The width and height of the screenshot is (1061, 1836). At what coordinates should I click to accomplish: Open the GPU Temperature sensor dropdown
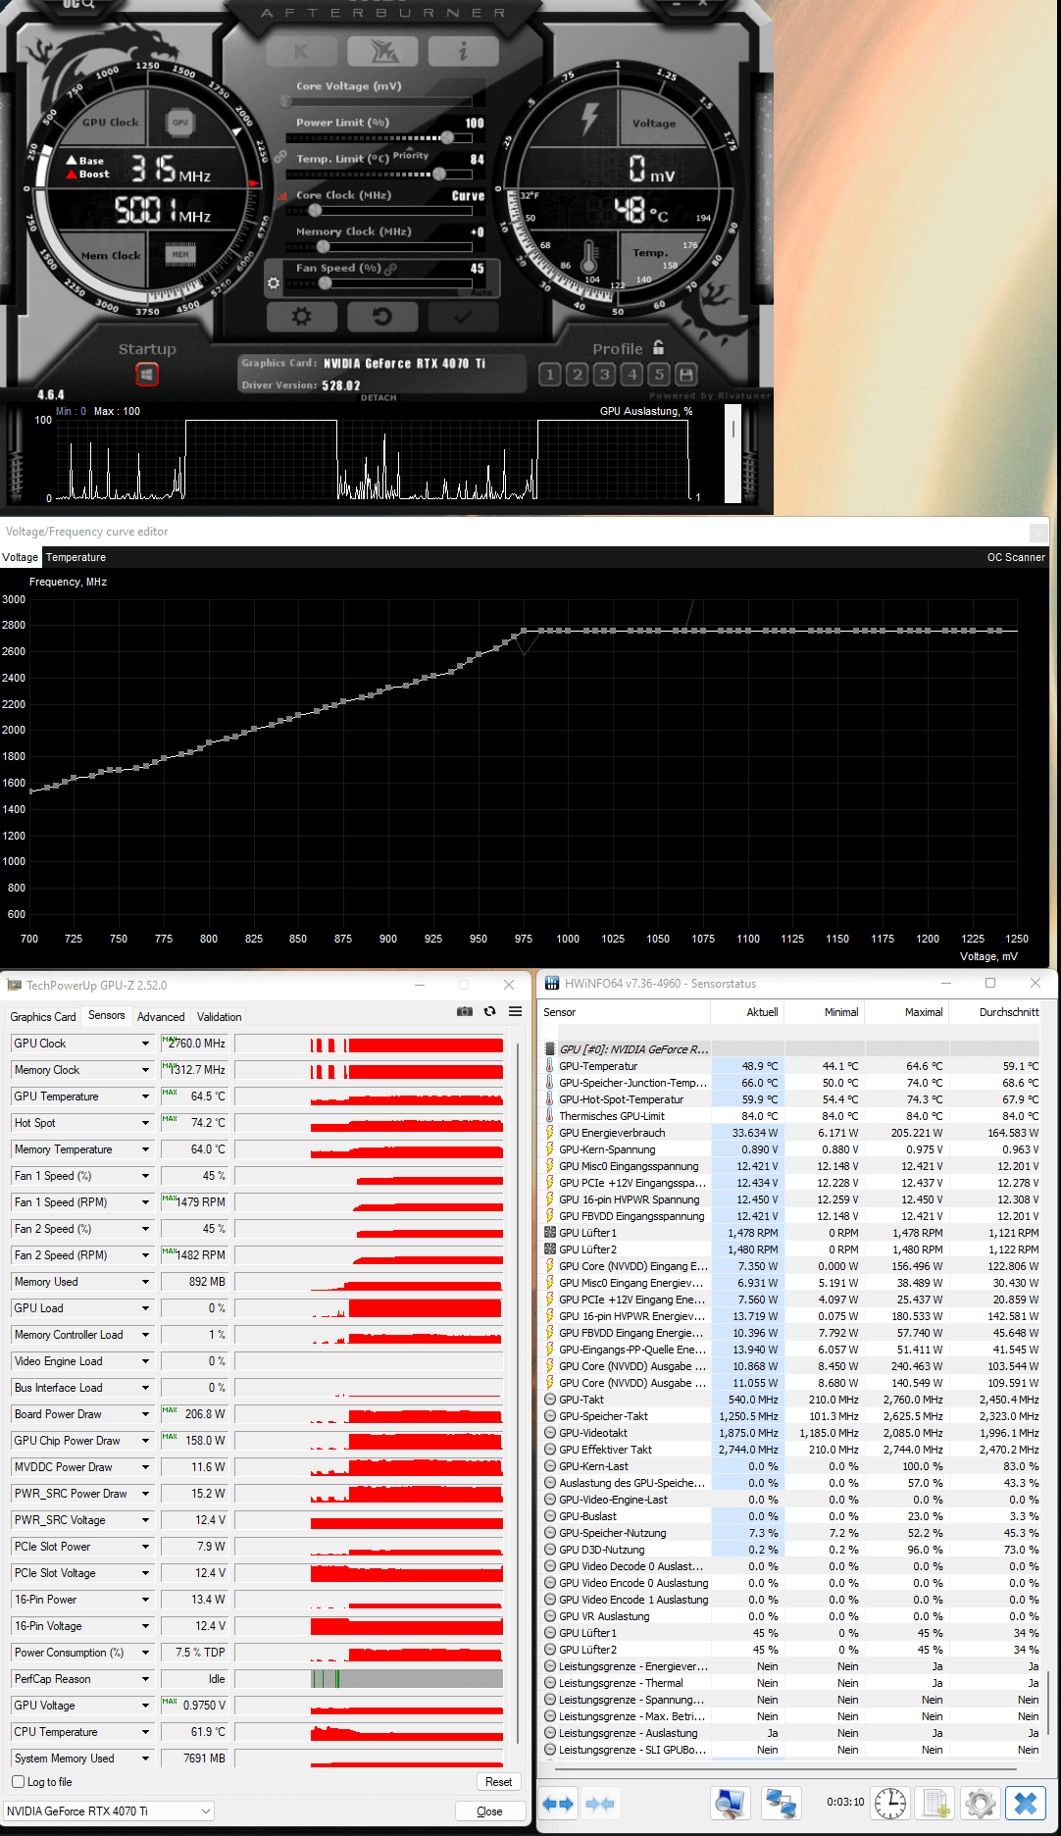145,1096
